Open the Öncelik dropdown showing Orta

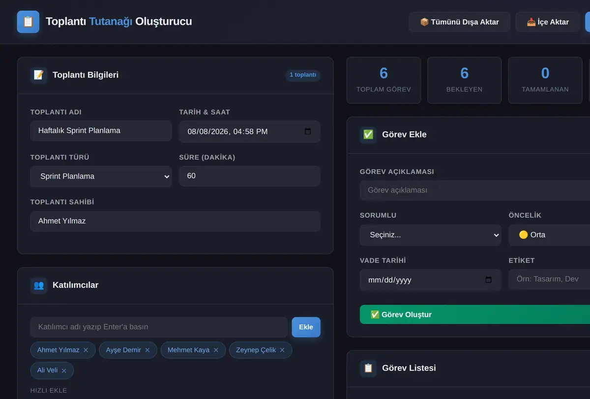click(x=549, y=235)
